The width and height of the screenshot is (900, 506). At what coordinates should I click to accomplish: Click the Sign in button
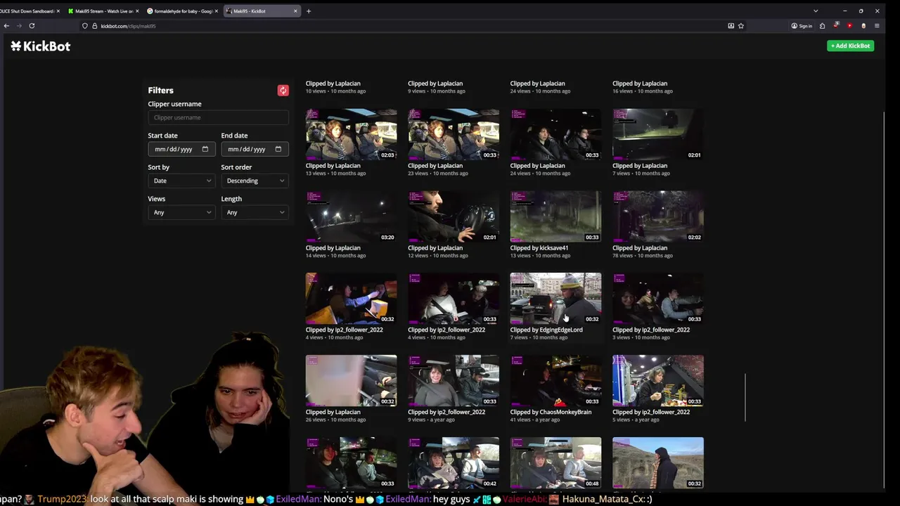(802, 26)
